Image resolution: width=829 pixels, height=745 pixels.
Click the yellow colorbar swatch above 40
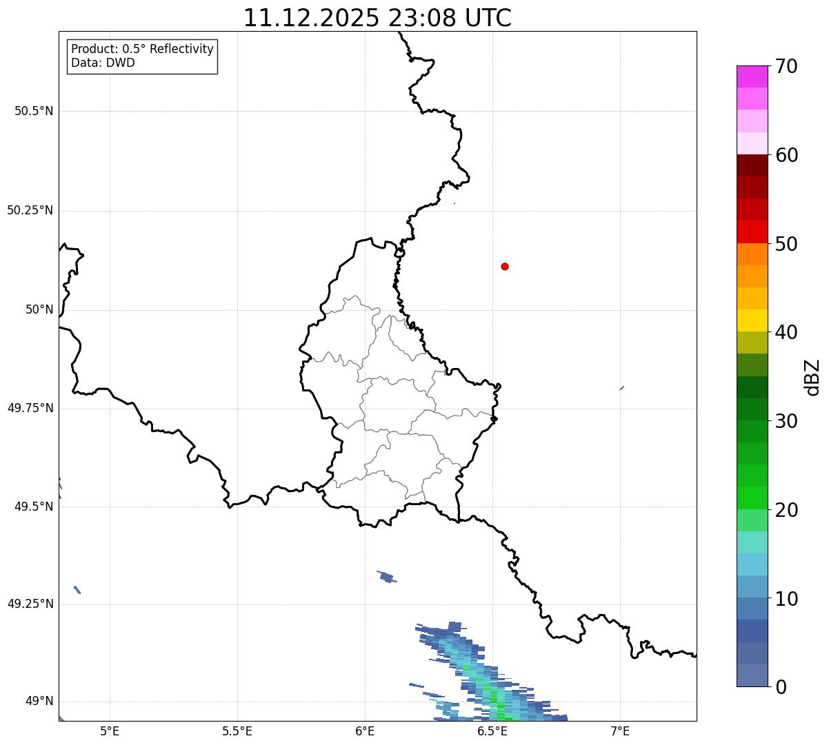pos(752,320)
